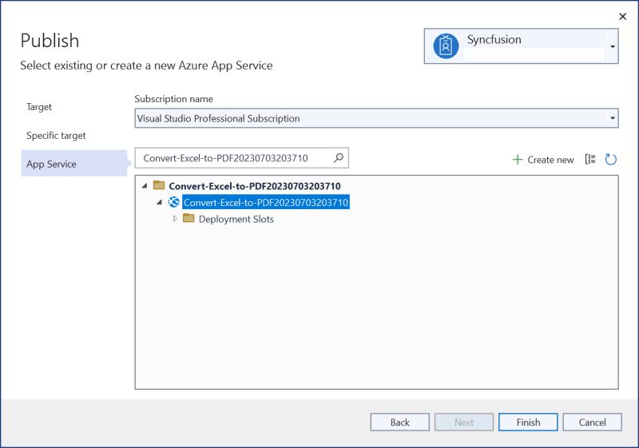
Task: Click the Syncfusion account badge icon
Action: click(446, 46)
